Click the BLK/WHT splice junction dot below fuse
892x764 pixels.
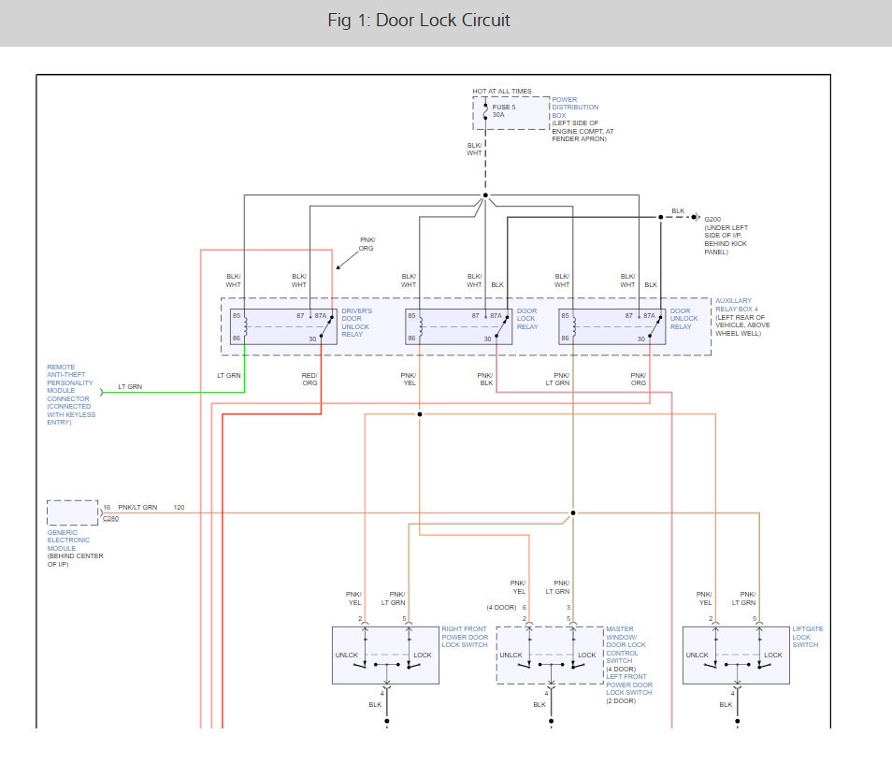click(x=485, y=195)
